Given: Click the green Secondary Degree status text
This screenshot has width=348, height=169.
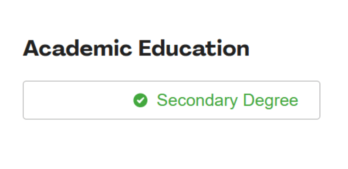Looking at the screenshot, I should click(227, 100).
